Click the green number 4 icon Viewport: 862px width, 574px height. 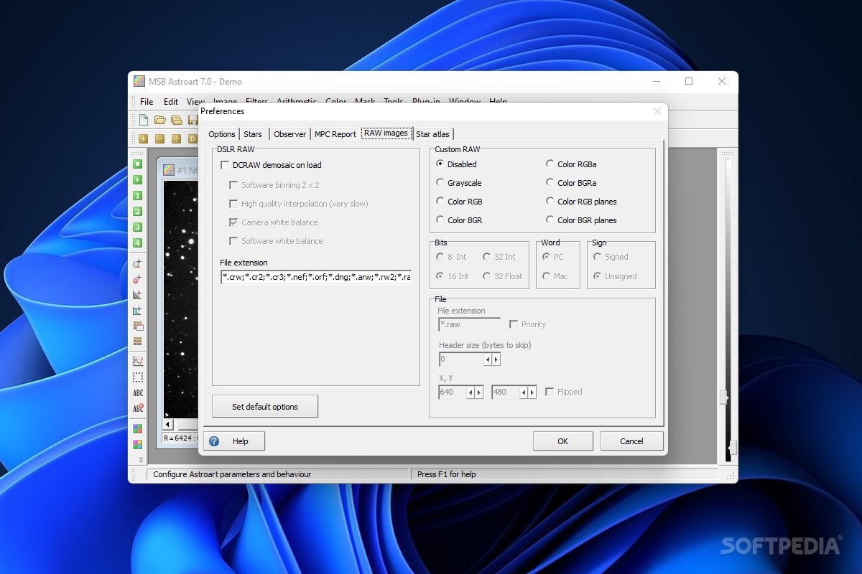[137, 243]
